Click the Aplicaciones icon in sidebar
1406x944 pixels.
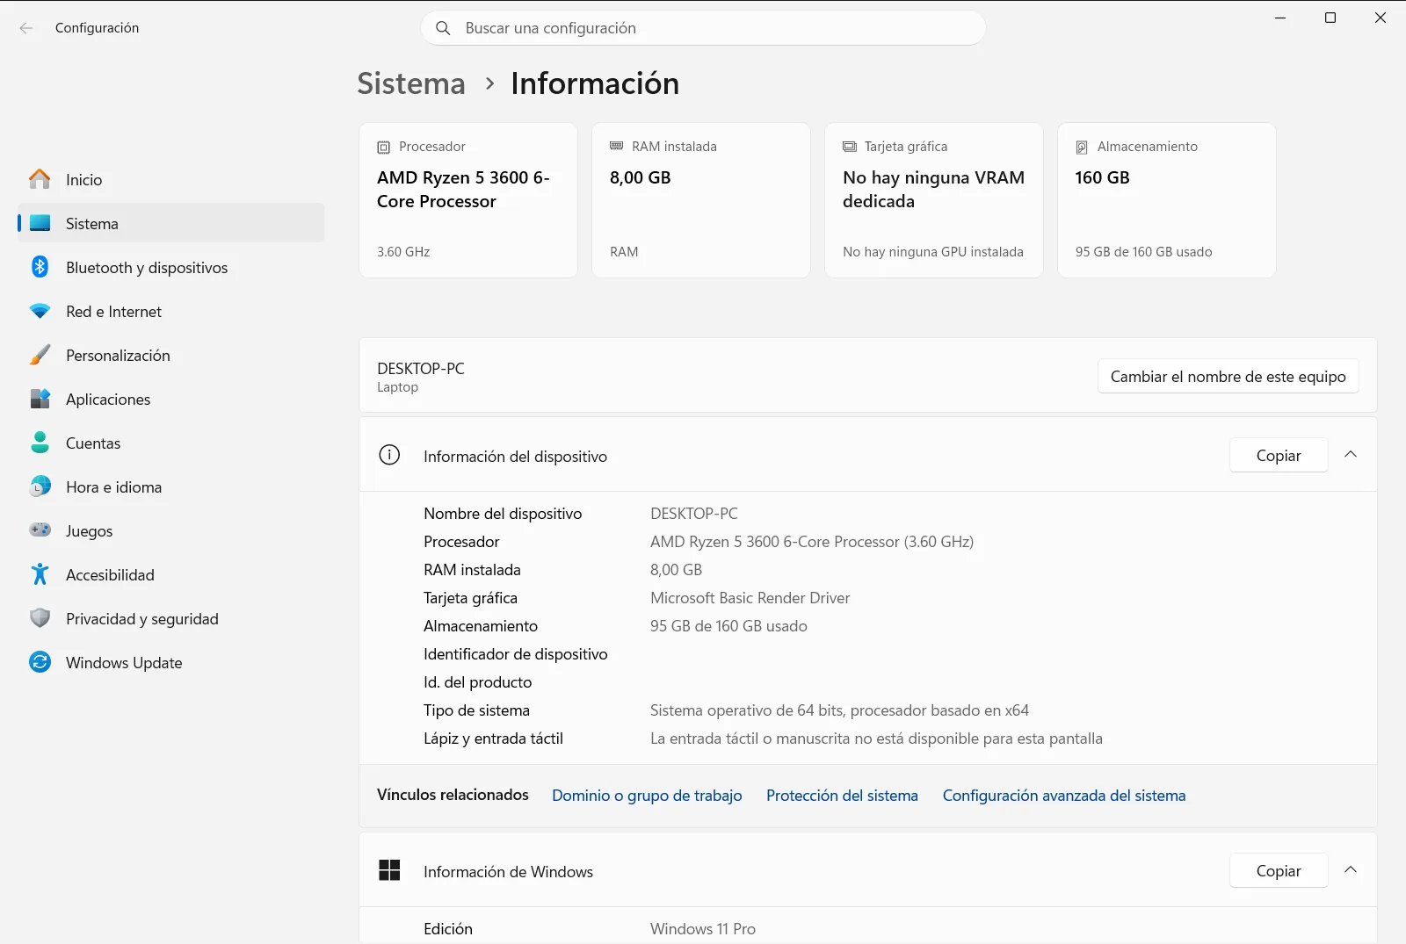(40, 399)
